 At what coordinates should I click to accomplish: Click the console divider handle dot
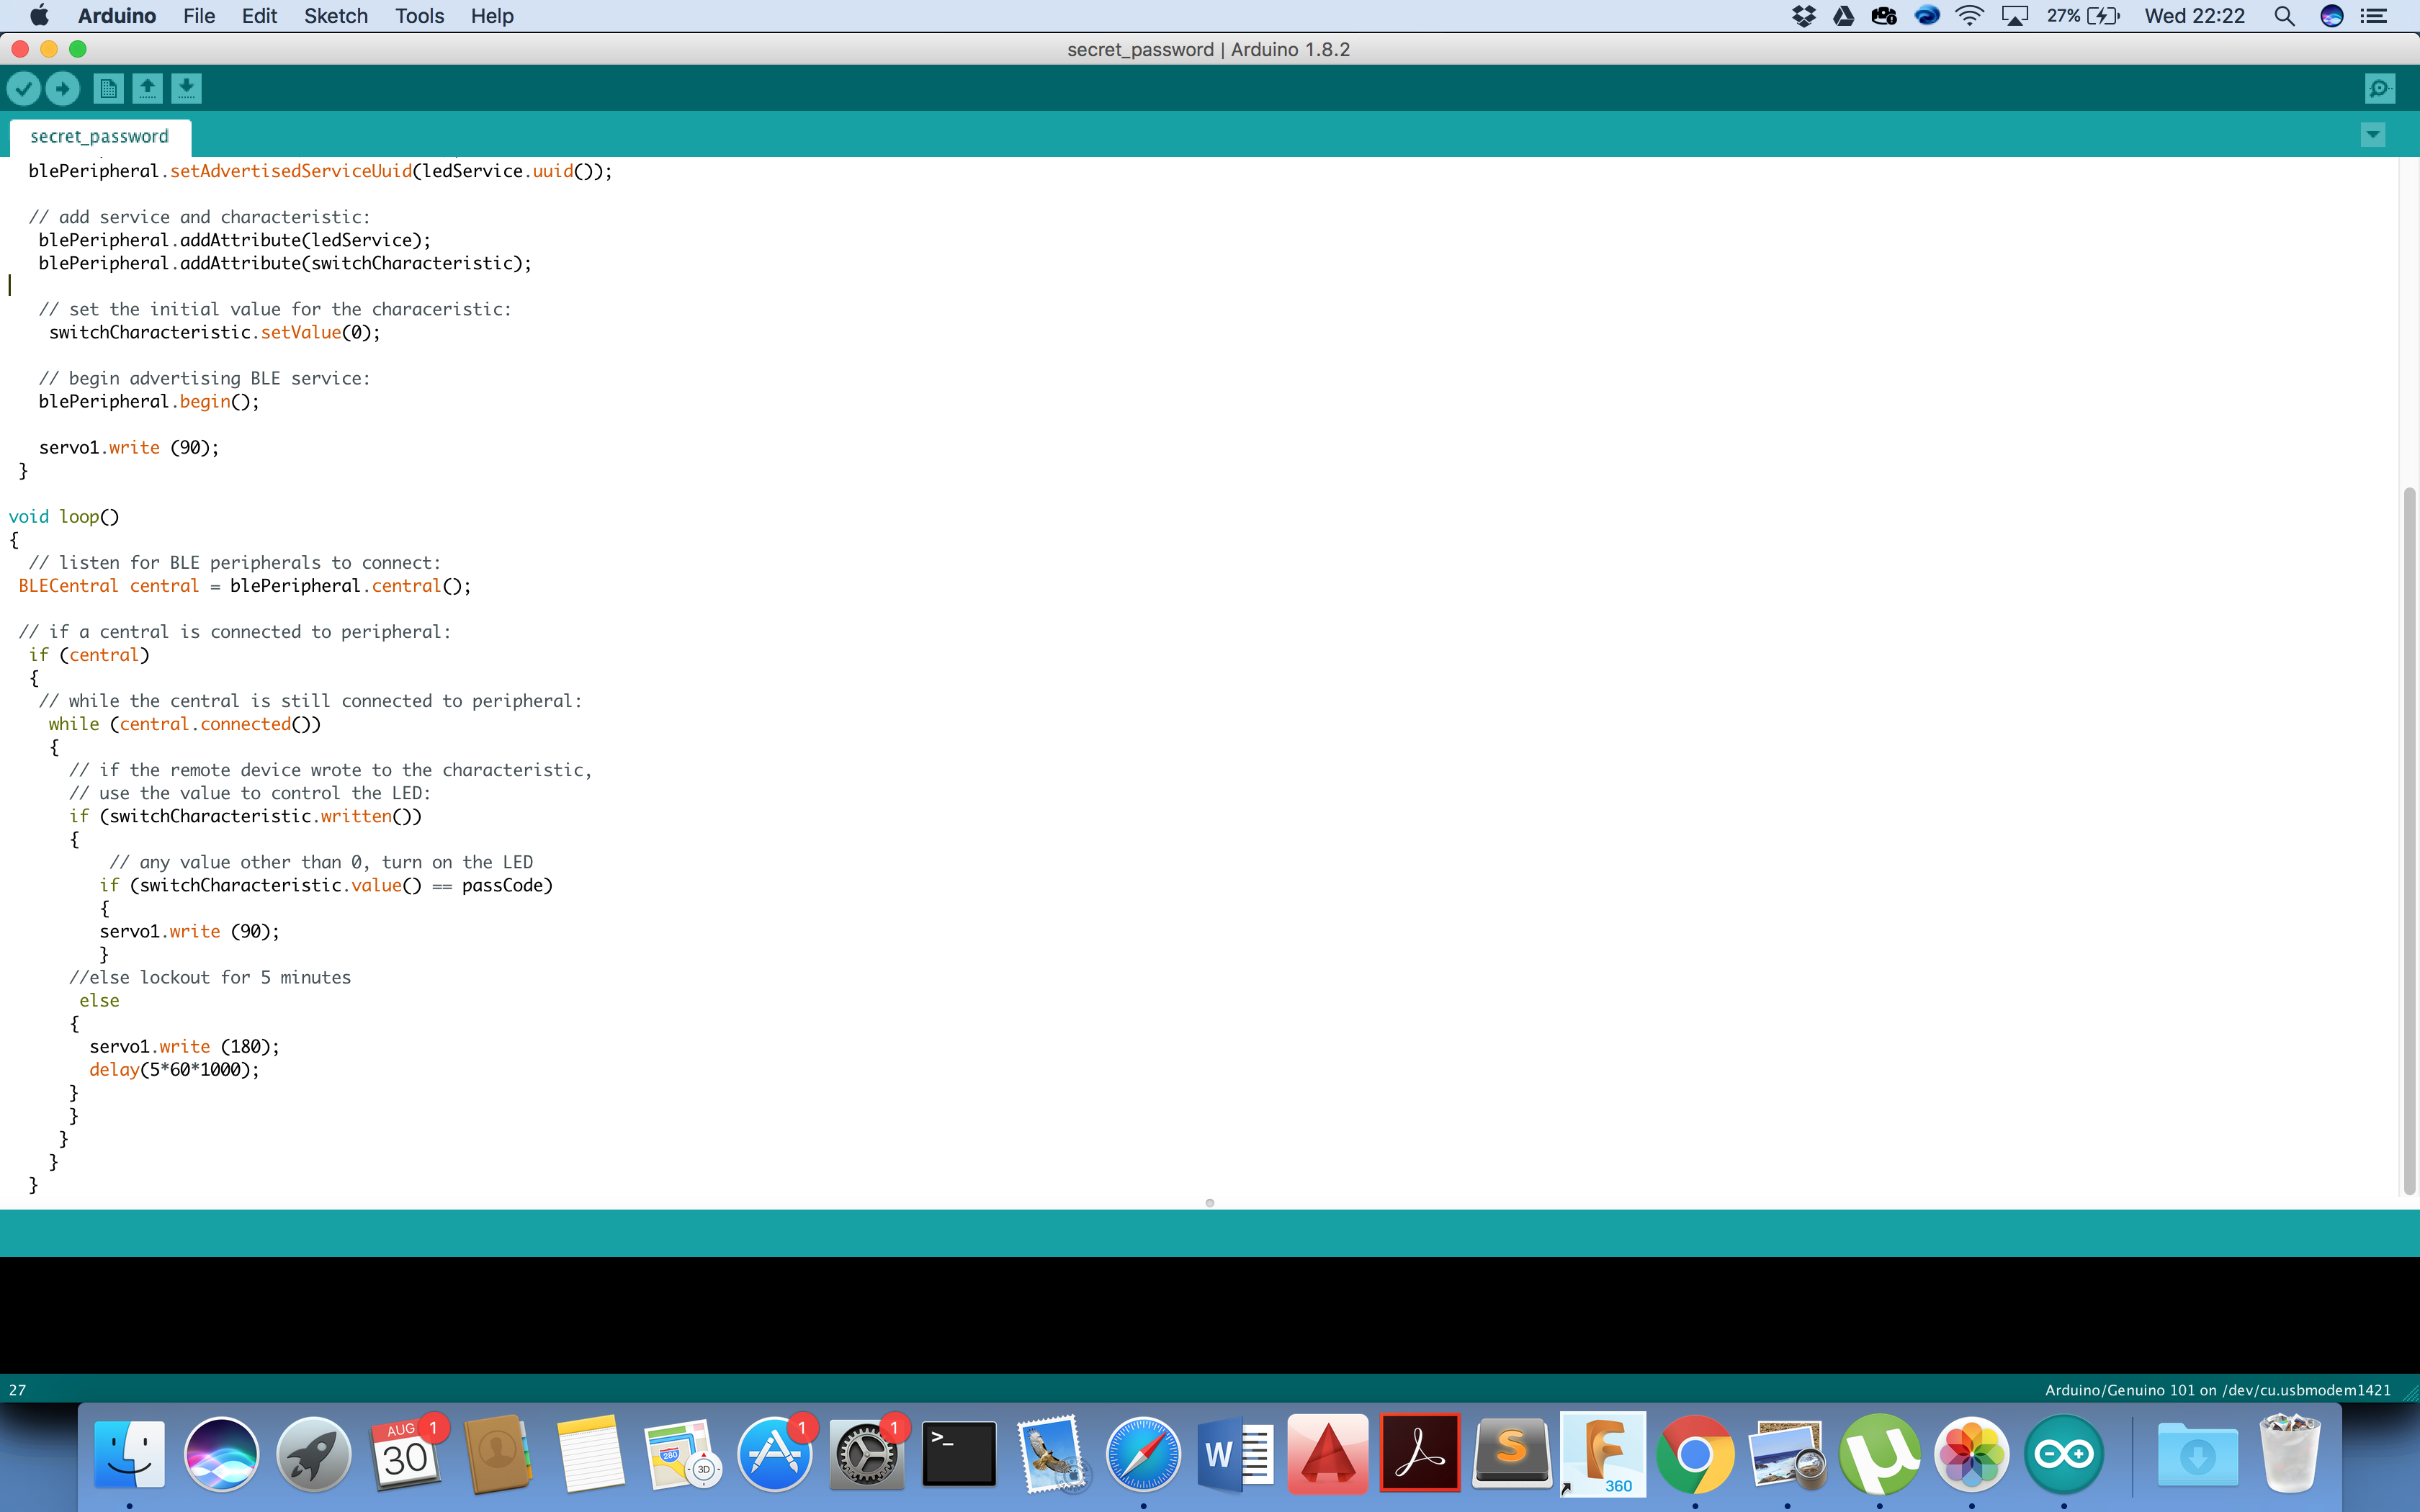click(1210, 1203)
